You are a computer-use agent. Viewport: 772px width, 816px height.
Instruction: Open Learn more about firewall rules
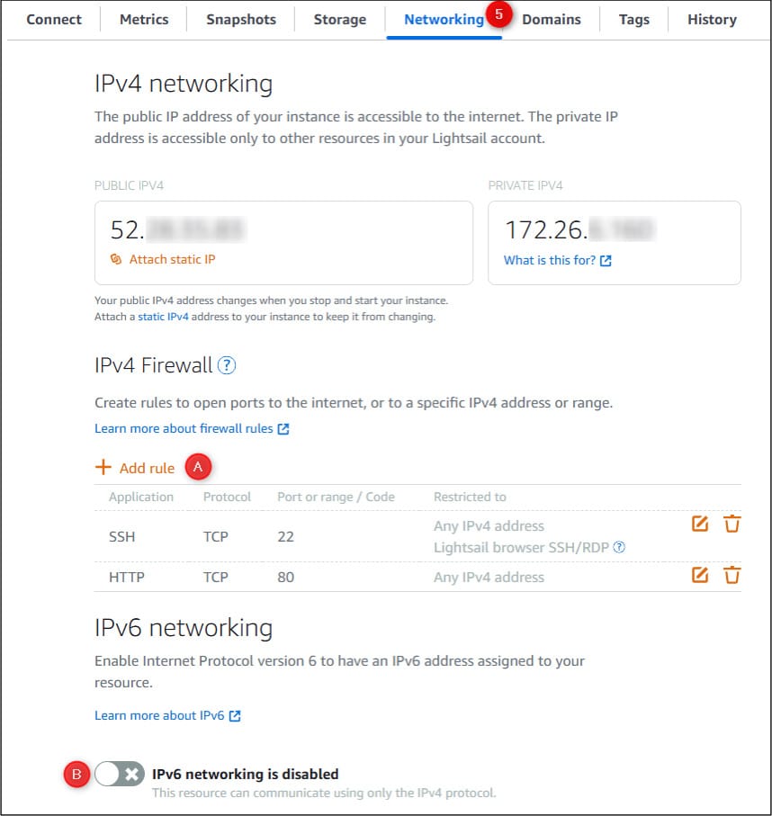click(184, 428)
